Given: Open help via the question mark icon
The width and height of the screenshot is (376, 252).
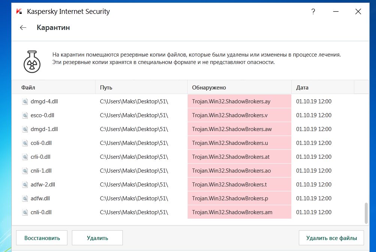Looking at the screenshot, I should click(313, 12).
